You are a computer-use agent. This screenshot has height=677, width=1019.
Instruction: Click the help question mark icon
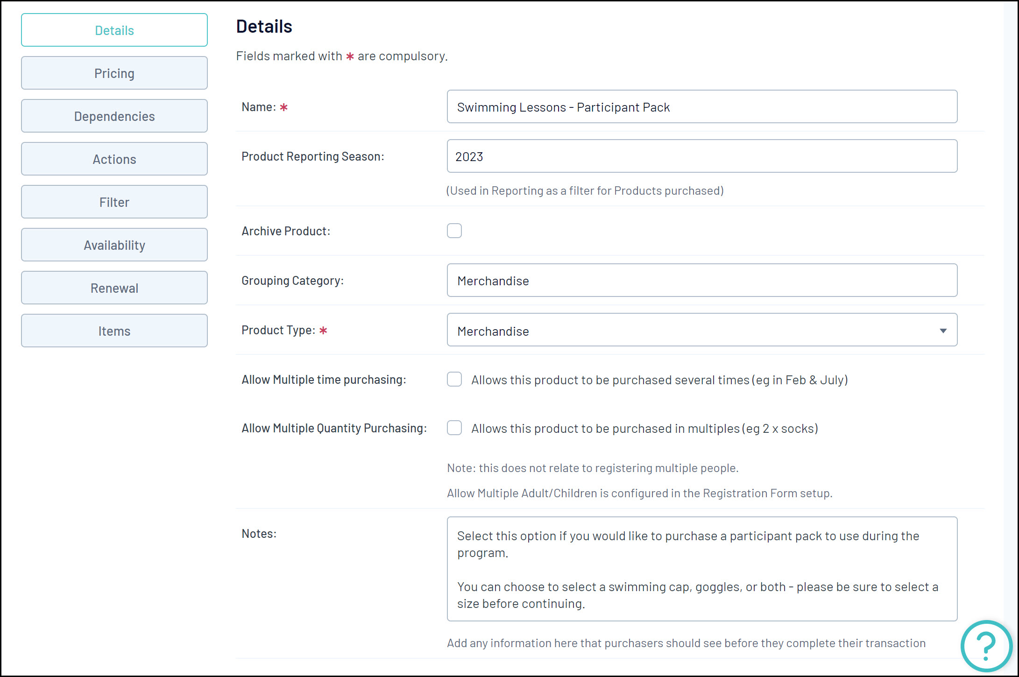coord(986,646)
